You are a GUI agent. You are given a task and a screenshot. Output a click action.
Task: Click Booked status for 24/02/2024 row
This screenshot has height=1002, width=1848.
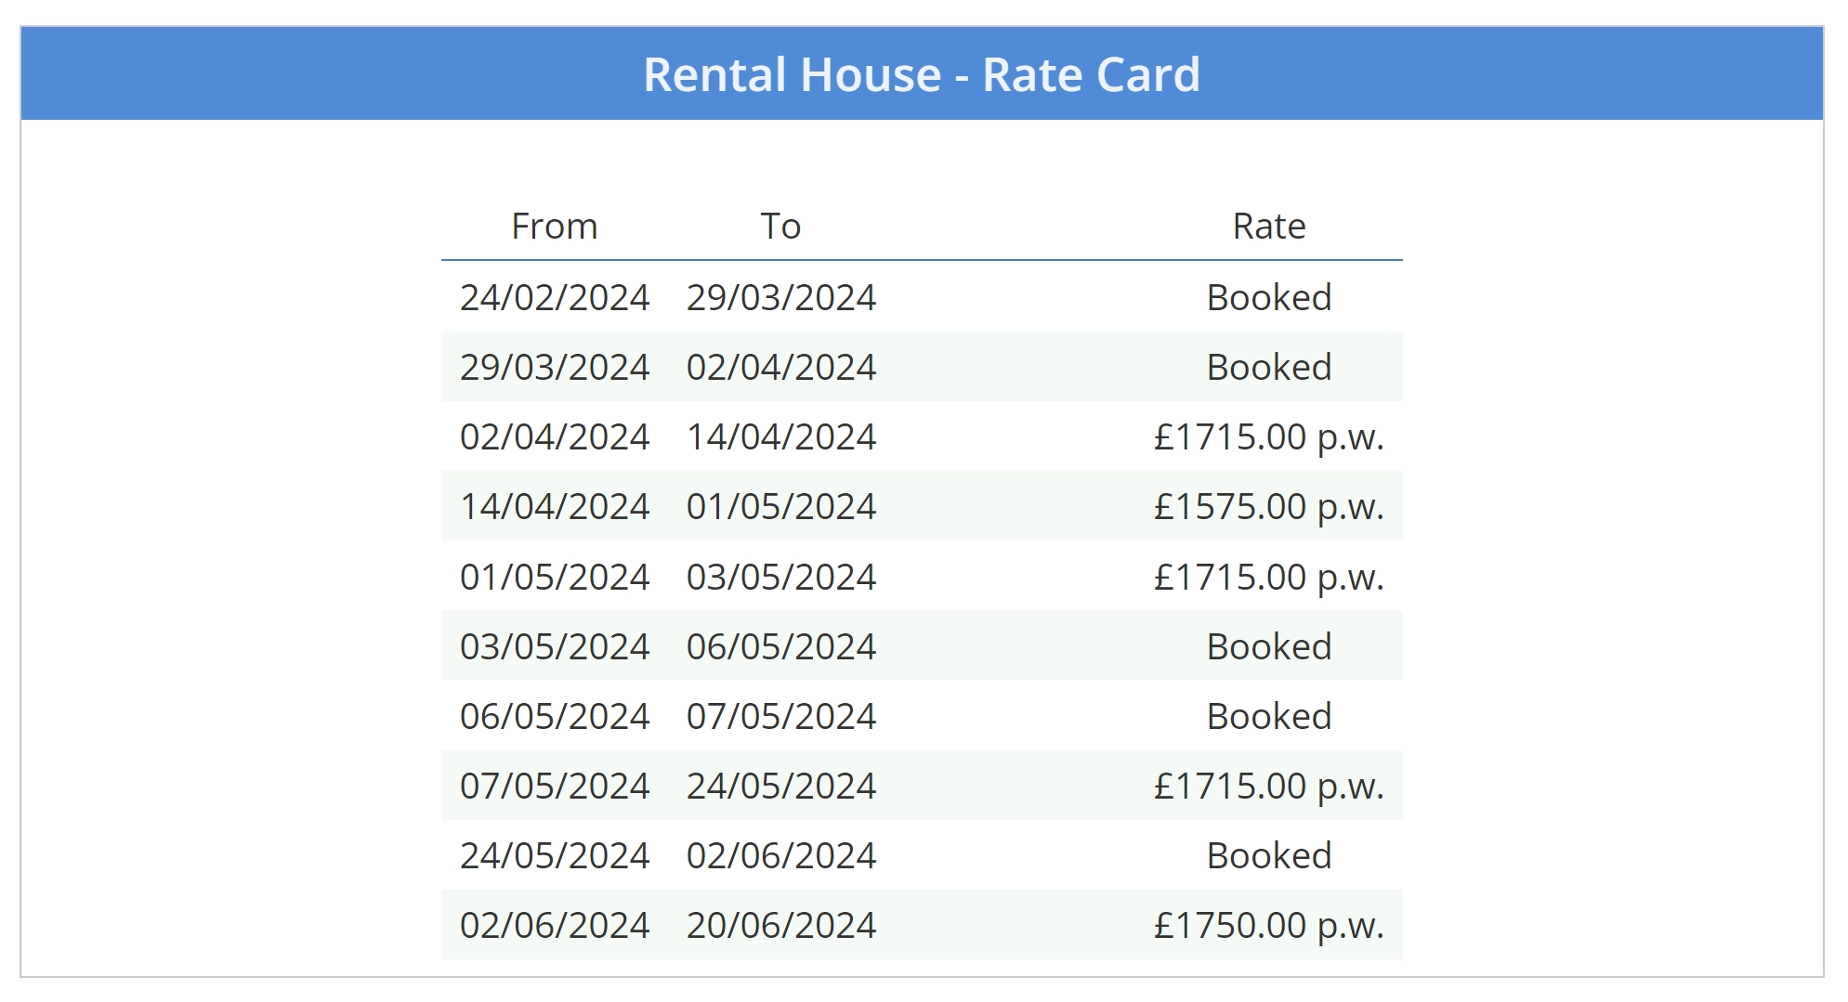[x=1269, y=297]
